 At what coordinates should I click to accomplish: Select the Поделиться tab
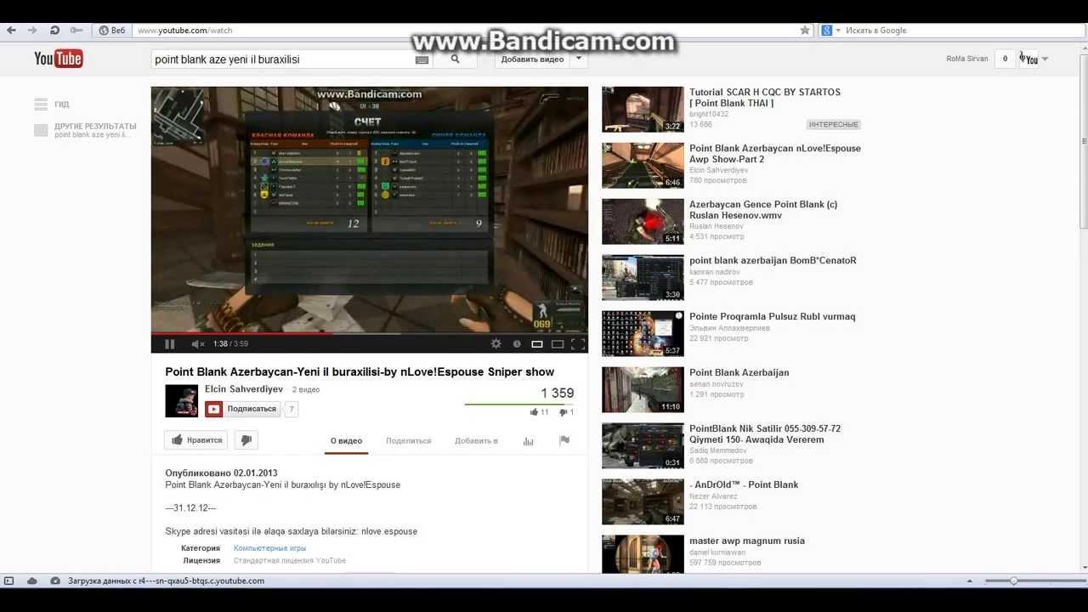click(408, 441)
